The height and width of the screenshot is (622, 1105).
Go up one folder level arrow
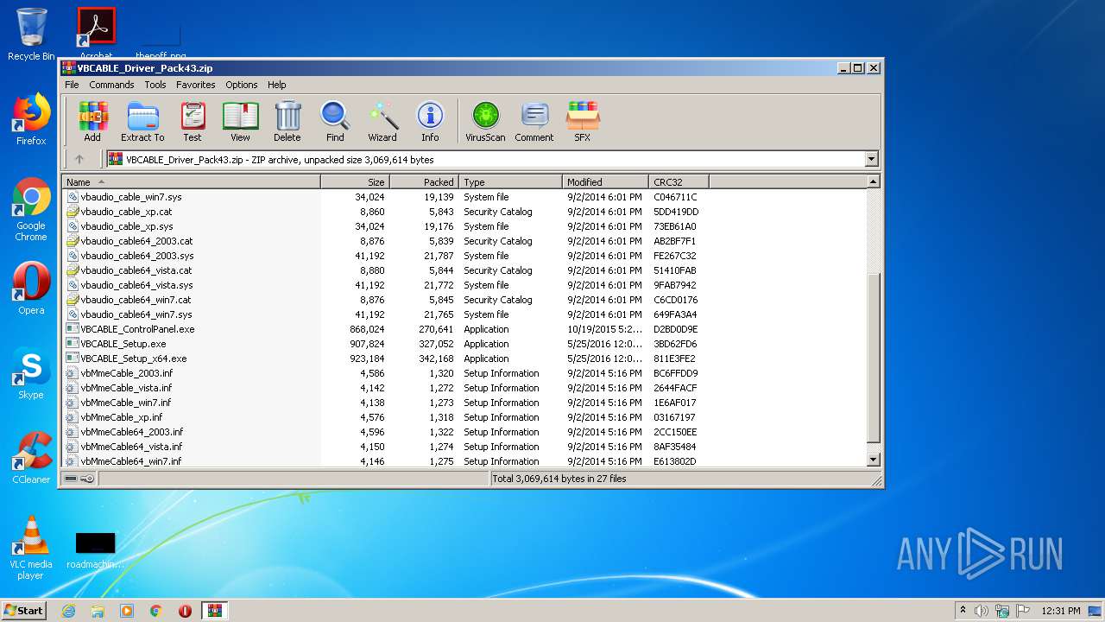click(79, 159)
